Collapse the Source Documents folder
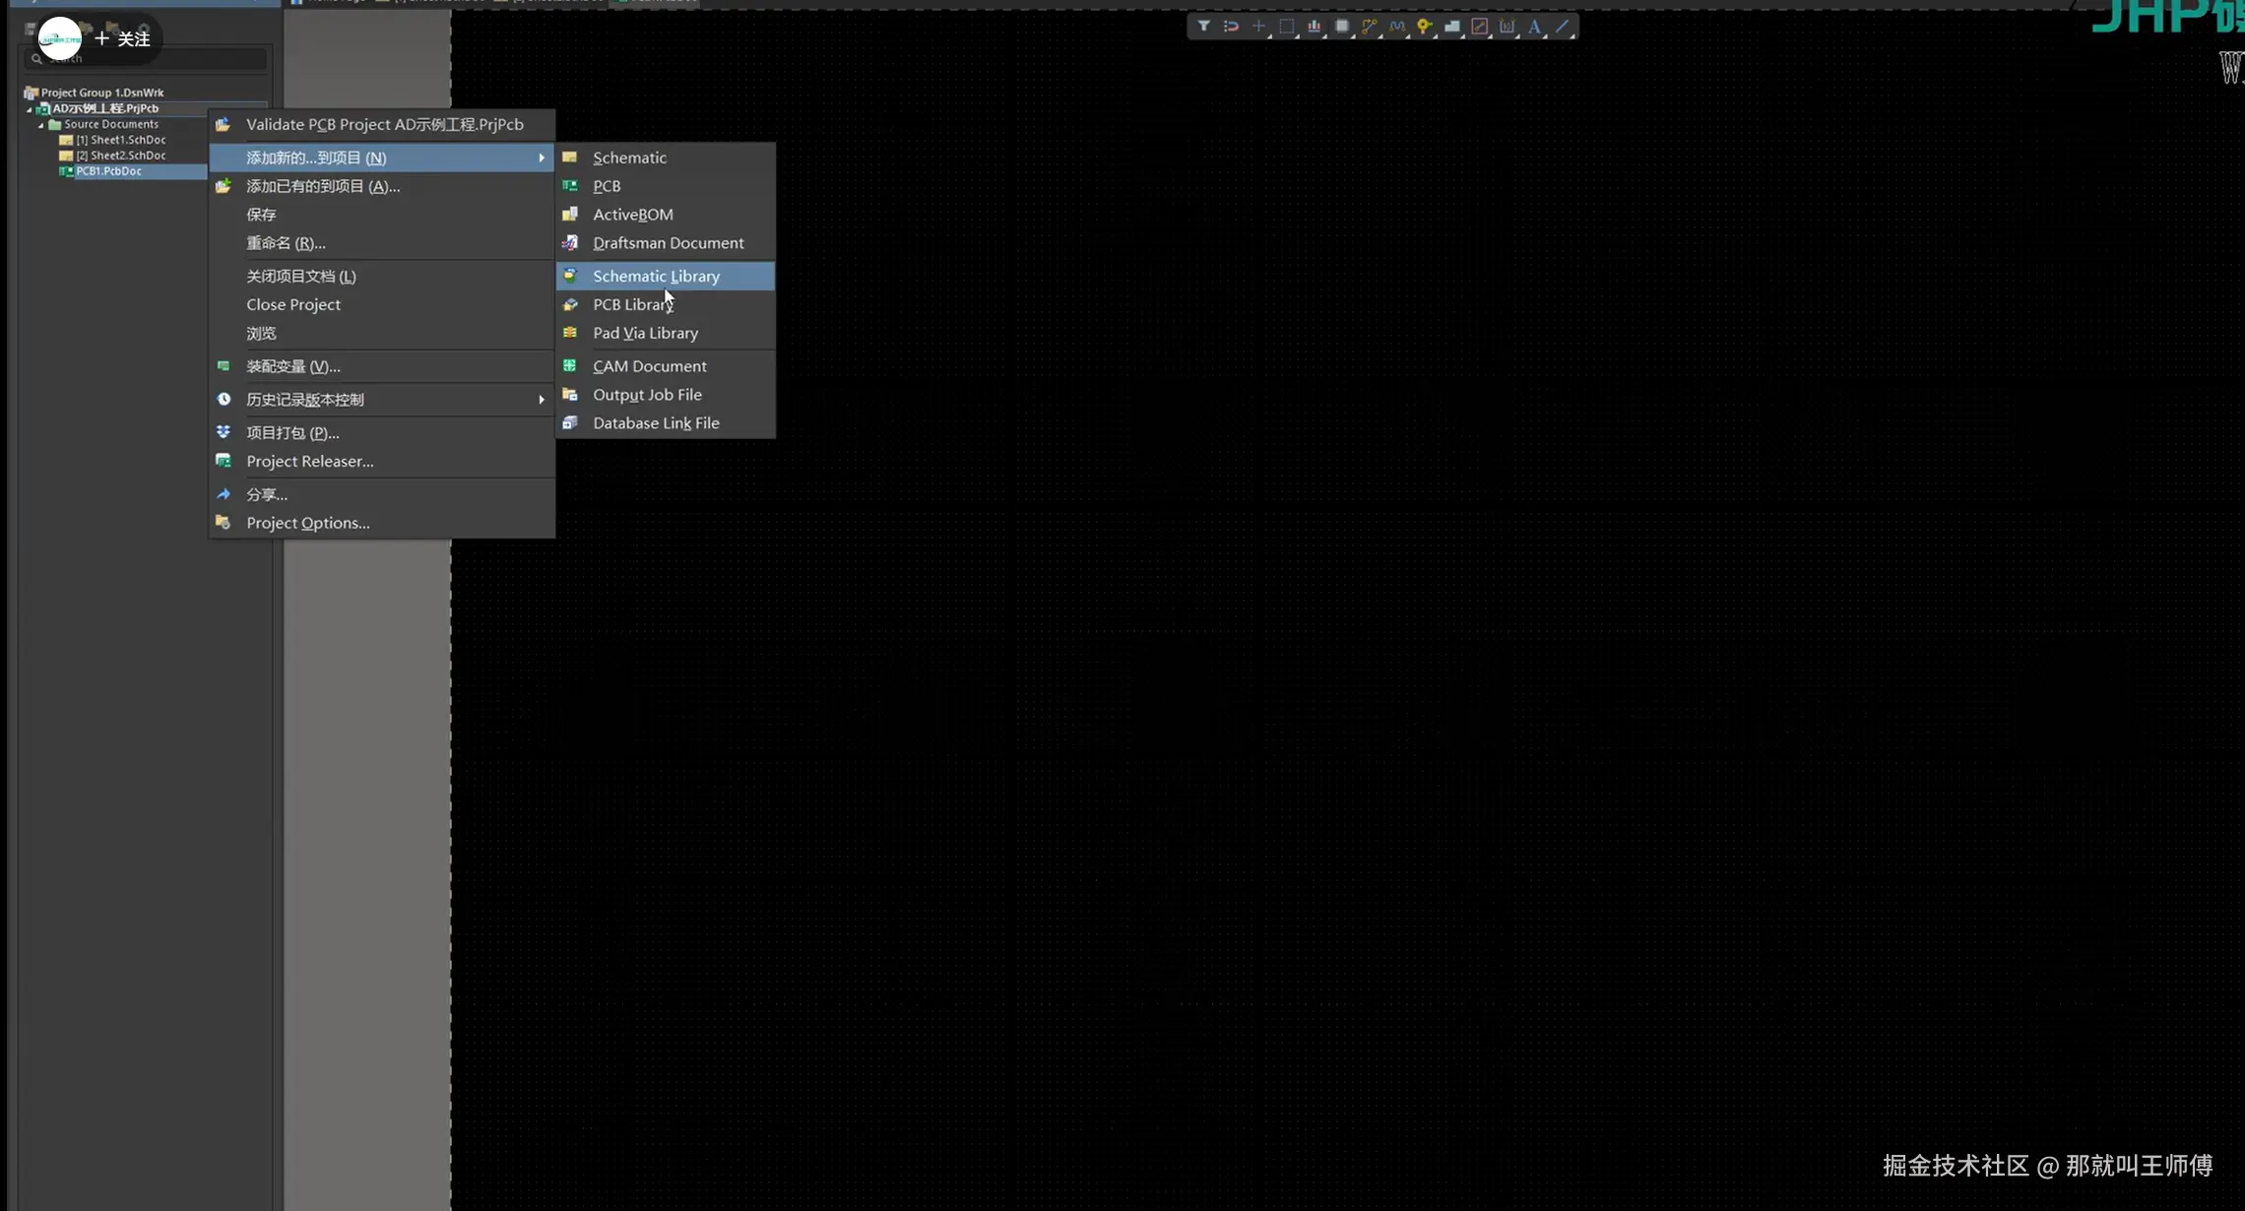The width and height of the screenshot is (2245, 1211). 41,125
